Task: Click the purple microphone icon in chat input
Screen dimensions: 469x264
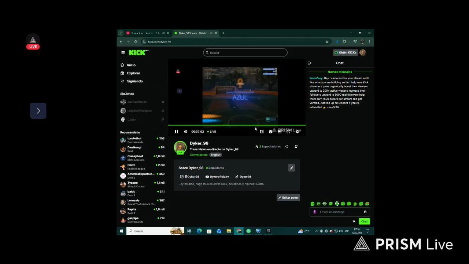Action: pyautogui.click(x=314, y=212)
